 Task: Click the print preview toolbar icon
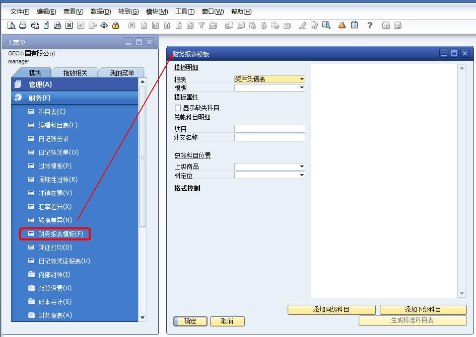11,25
